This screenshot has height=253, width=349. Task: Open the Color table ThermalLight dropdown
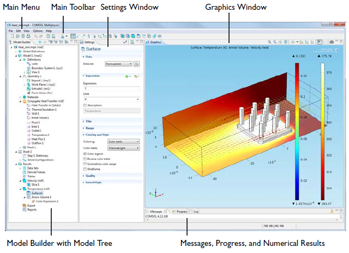click(x=124, y=148)
